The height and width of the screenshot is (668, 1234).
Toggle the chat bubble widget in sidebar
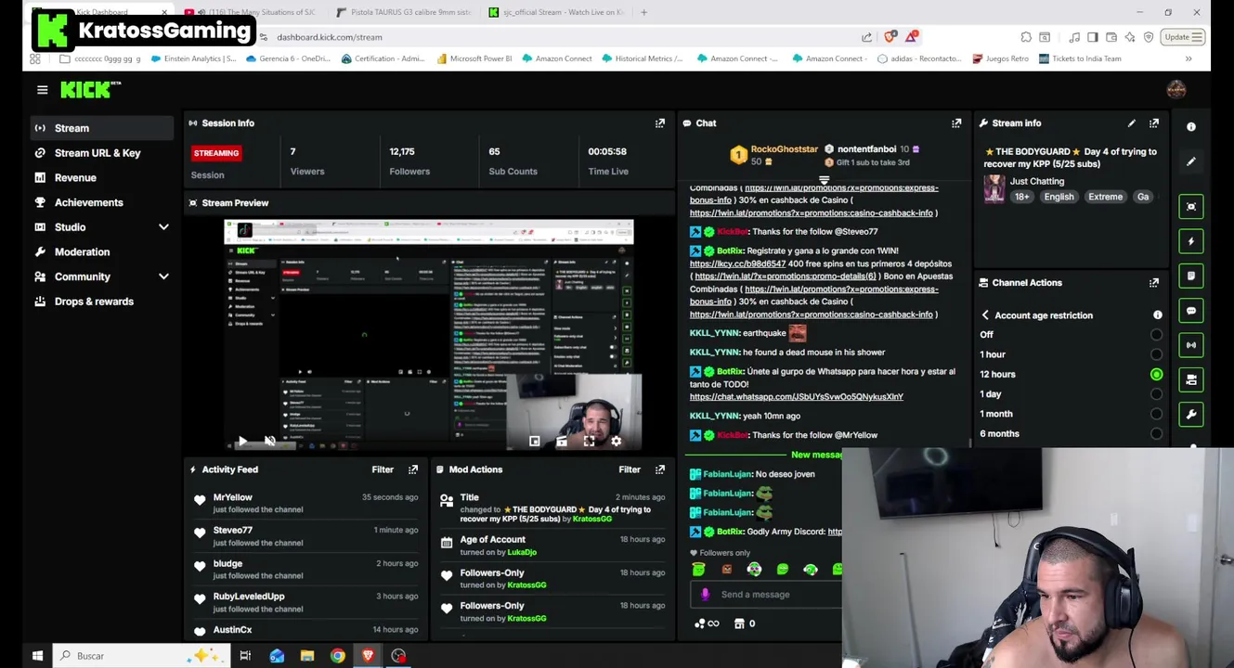pos(1191,311)
